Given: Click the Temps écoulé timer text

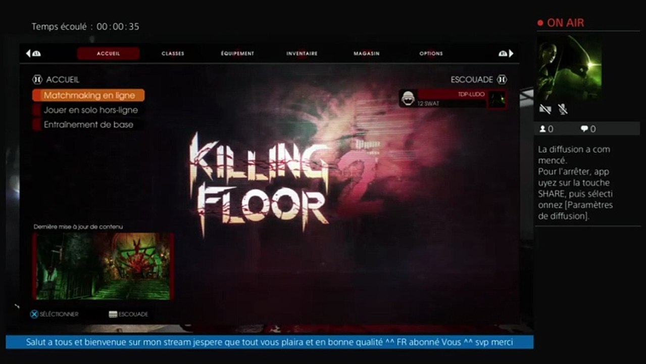Looking at the screenshot, I should coord(85,26).
